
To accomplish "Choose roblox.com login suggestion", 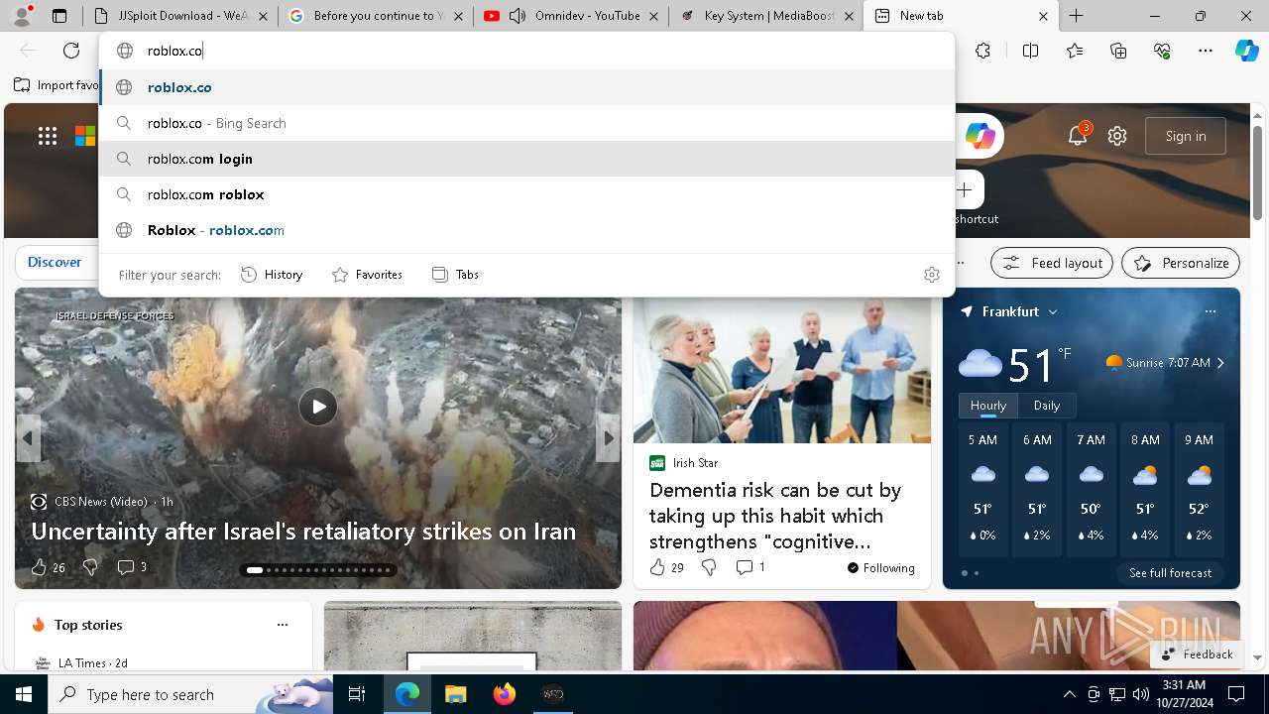I will (526, 159).
